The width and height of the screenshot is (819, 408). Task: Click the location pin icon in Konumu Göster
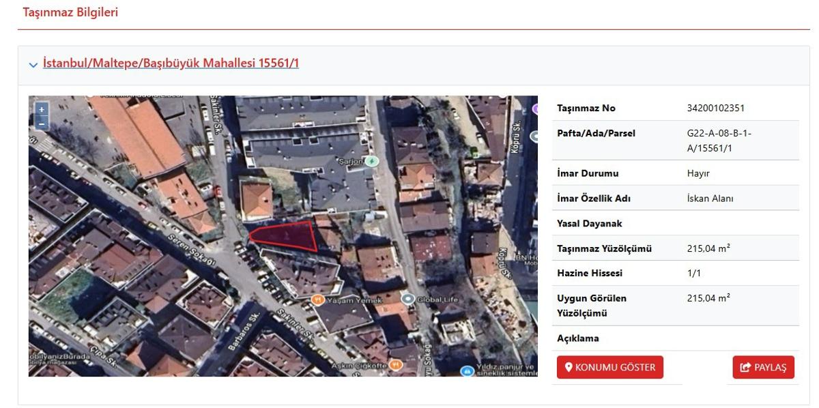point(568,368)
